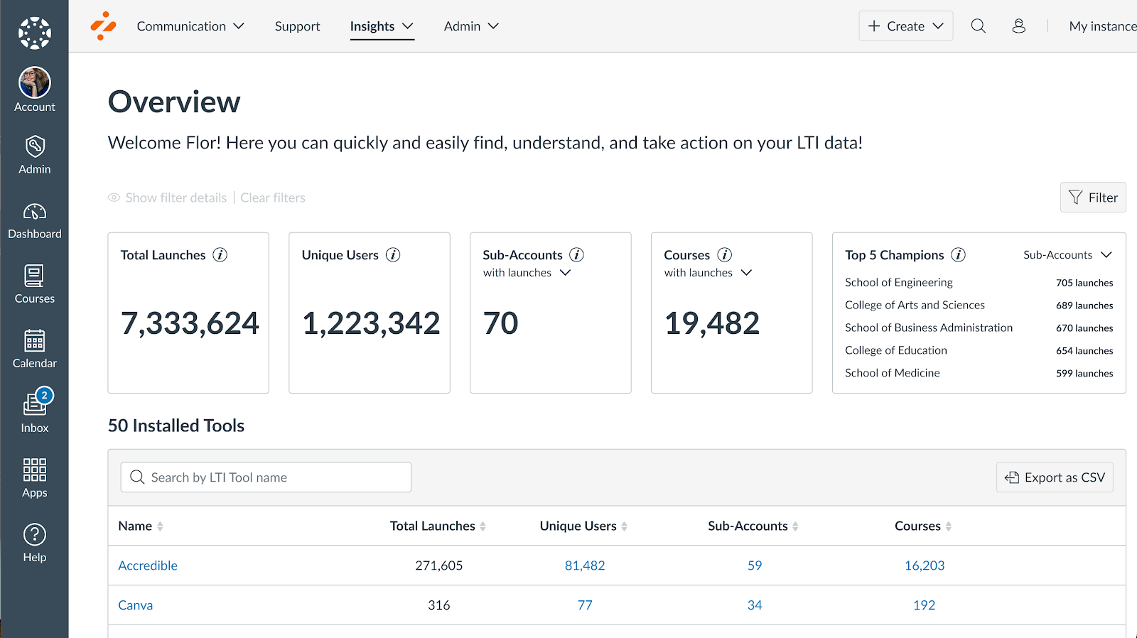Show info tooltip for Total Launches card
Image resolution: width=1137 pixels, height=638 pixels.
[x=220, y=255]
